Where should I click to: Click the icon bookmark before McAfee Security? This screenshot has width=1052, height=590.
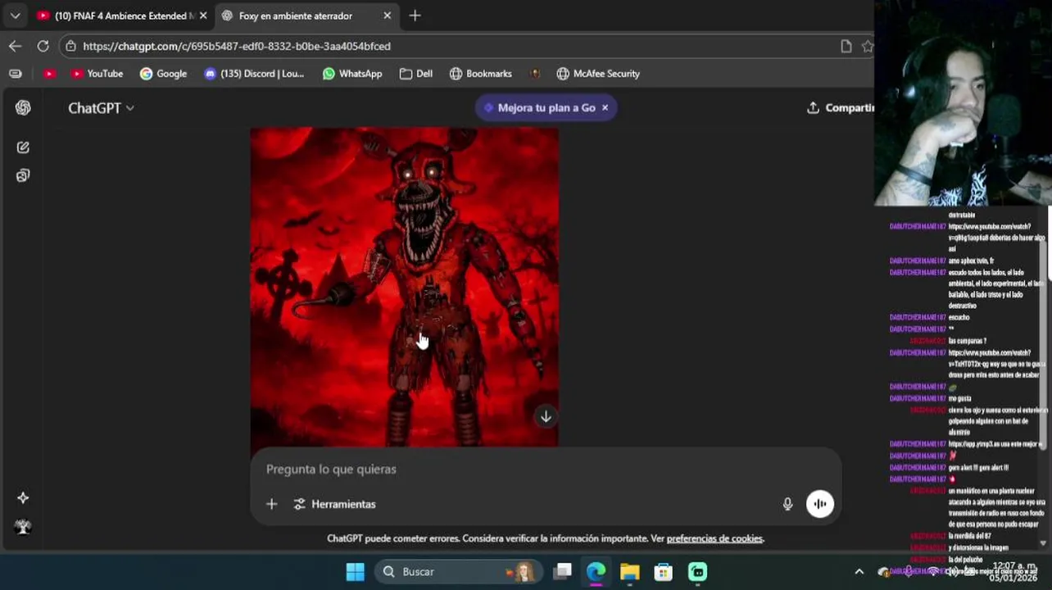click(535, 74)
